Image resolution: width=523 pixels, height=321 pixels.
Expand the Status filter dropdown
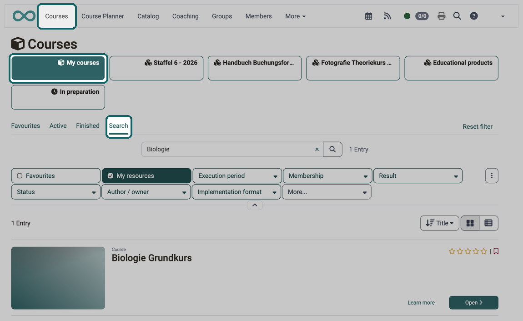(x=55, y=192)
